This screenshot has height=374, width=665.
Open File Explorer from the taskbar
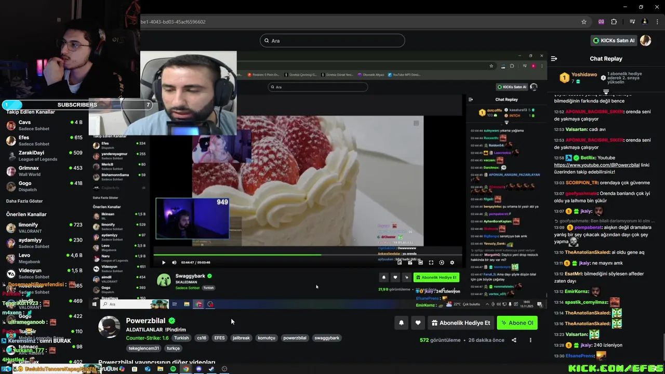pos(160,369)
